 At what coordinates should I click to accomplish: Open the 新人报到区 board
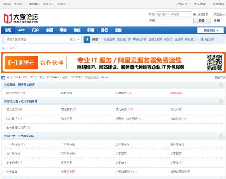coord(13,93)
